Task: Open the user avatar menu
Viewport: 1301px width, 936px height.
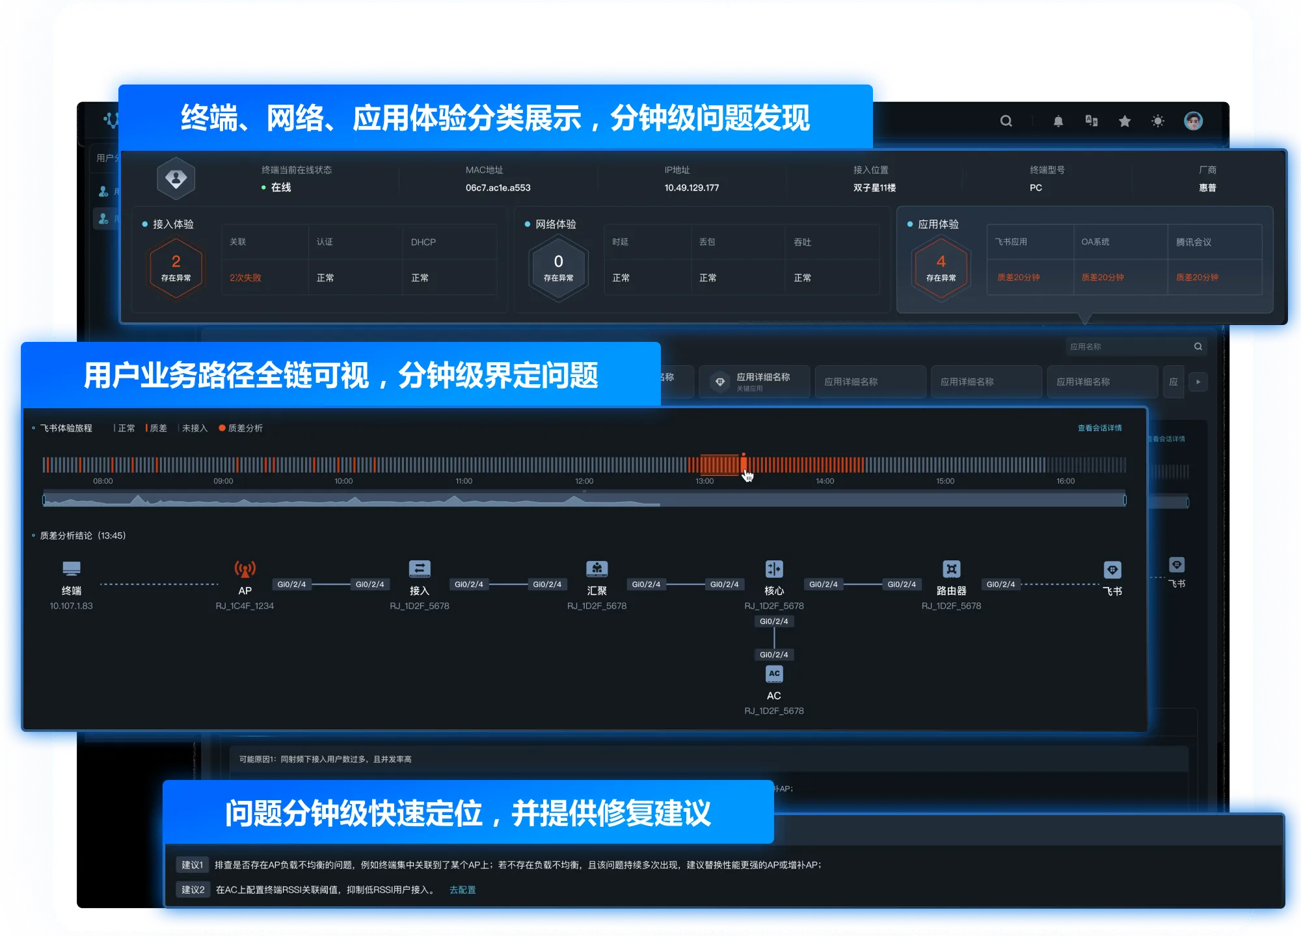Action: [x=1193, y=121]
